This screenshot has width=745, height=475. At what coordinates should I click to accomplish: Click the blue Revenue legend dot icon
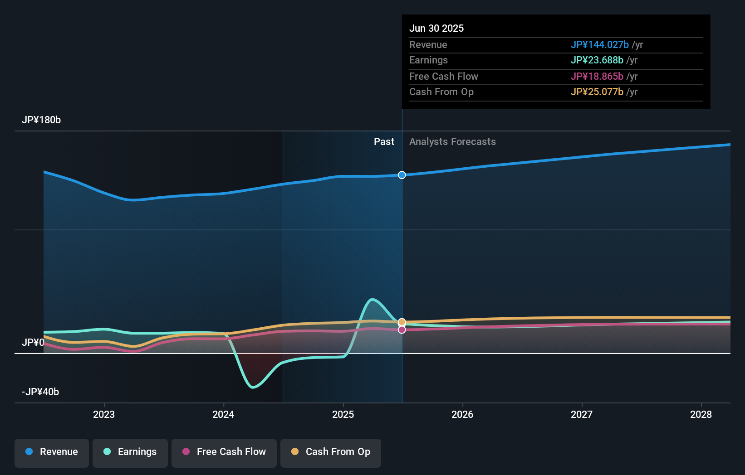pyautogui.click(x=29, y=452)
